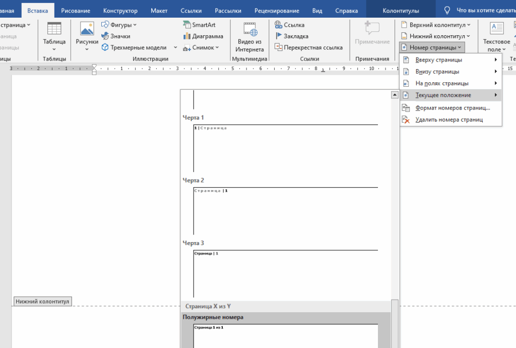Open the Колонтитулы ribbon tab
Image resolution: width=516 pixels, height=348 pixels.
tap(401, 11)
